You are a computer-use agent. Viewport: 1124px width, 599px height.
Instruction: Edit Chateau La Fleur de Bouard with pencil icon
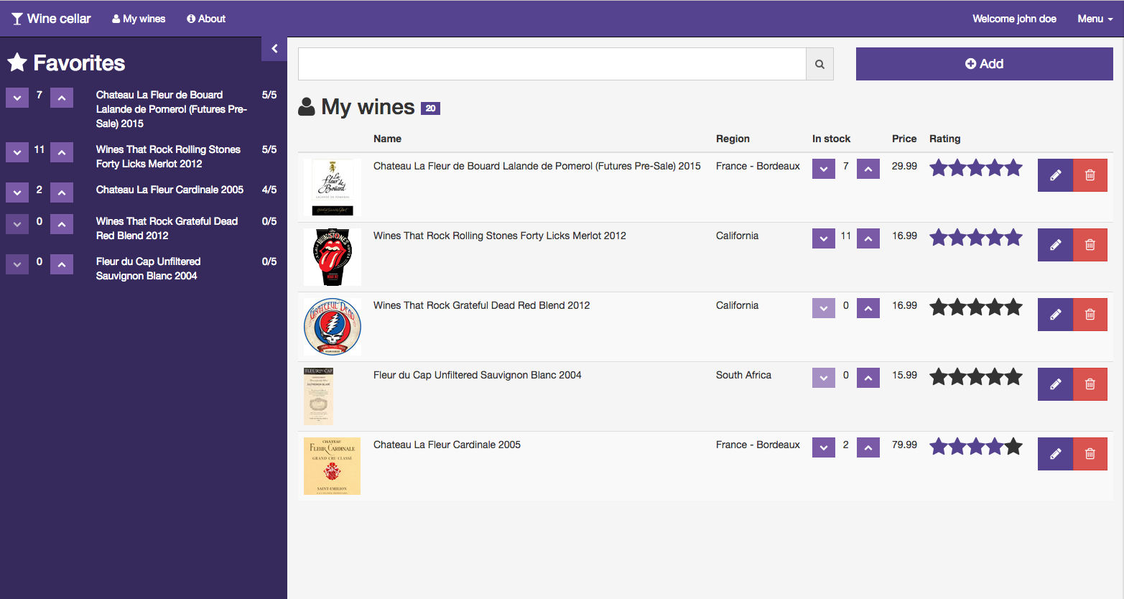(x=1055, y=175)
